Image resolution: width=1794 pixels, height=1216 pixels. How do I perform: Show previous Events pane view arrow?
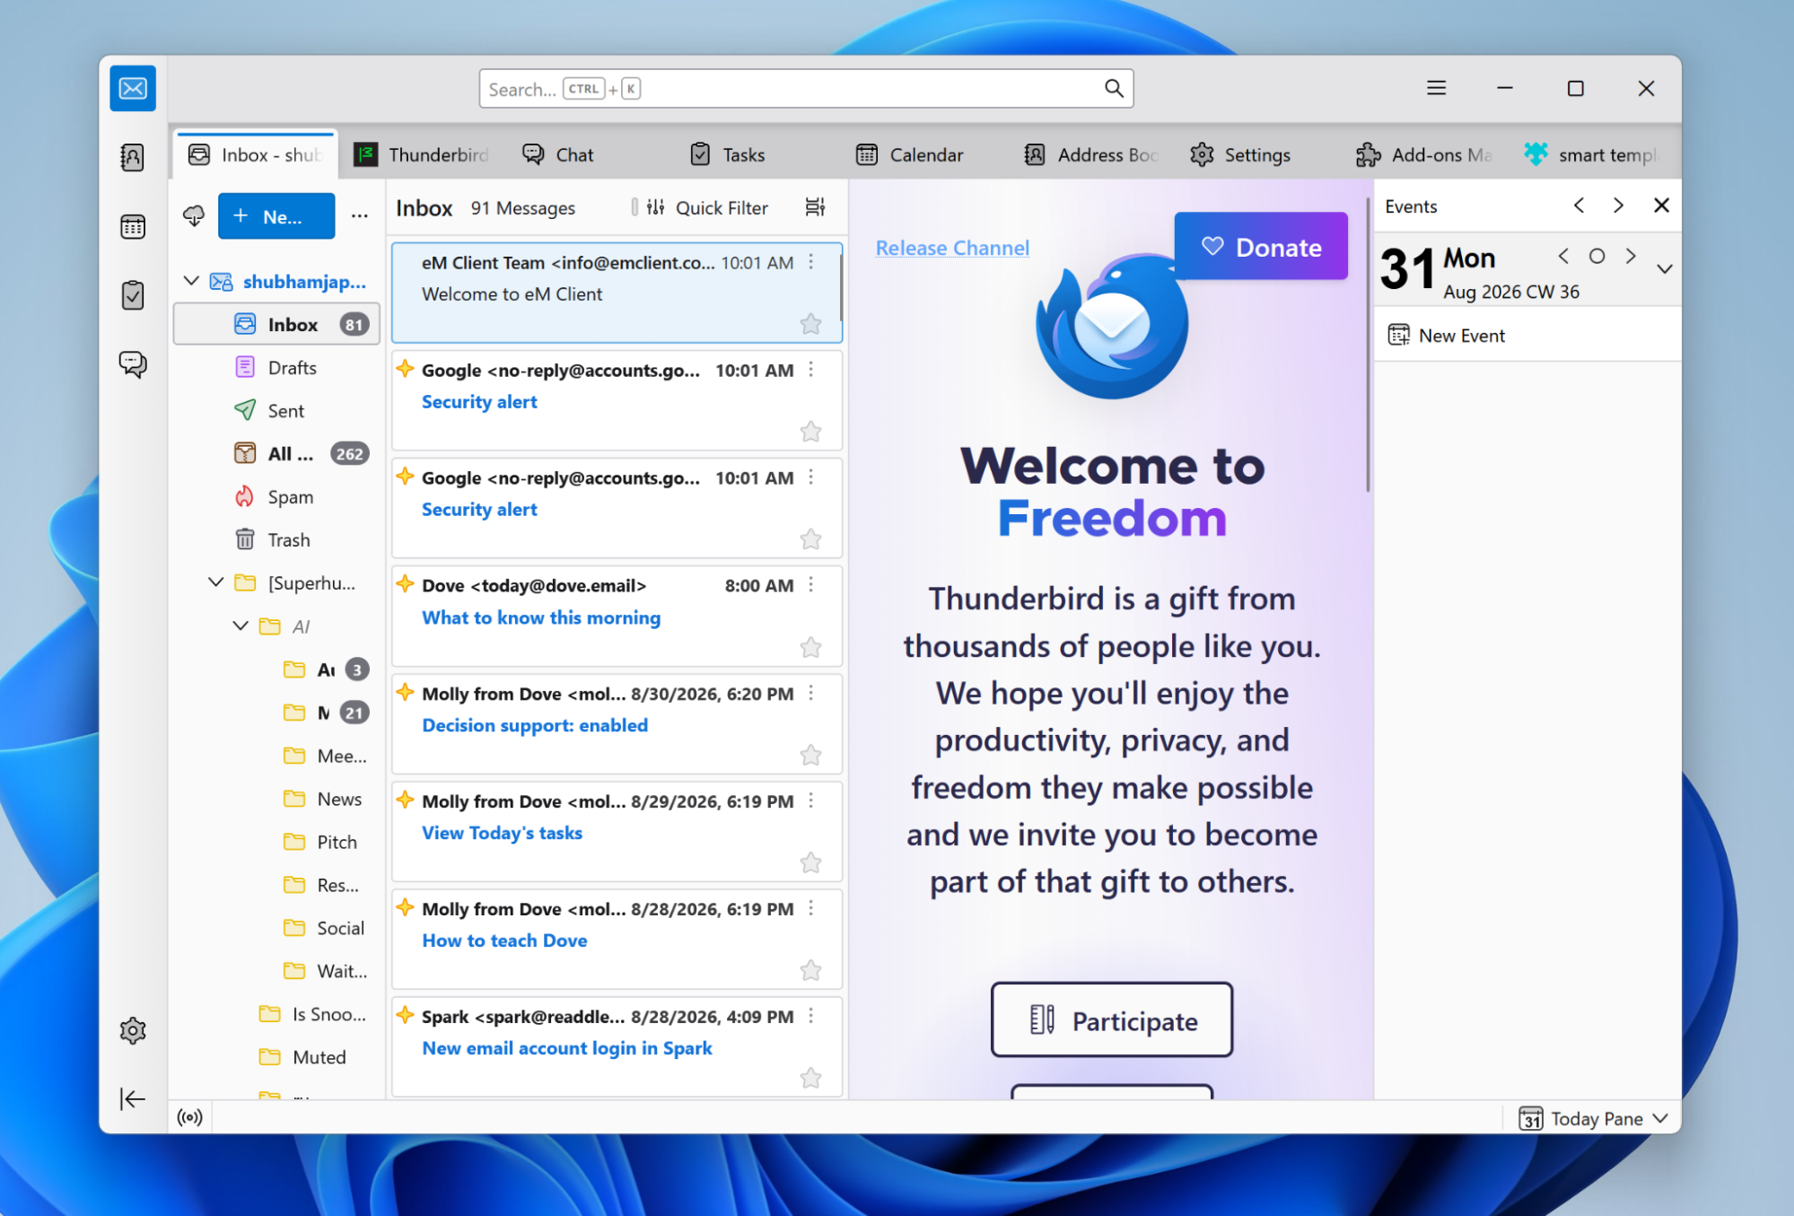tap(1580, 206)
